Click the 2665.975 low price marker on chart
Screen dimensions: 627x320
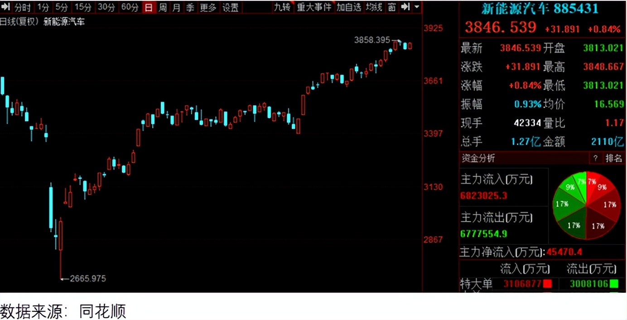pos(87,278)
